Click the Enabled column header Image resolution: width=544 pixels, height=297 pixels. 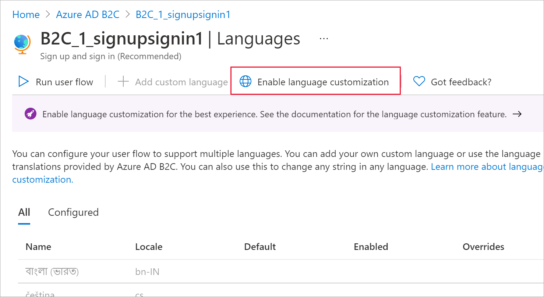pyautogui.click(x=371, y=247)
